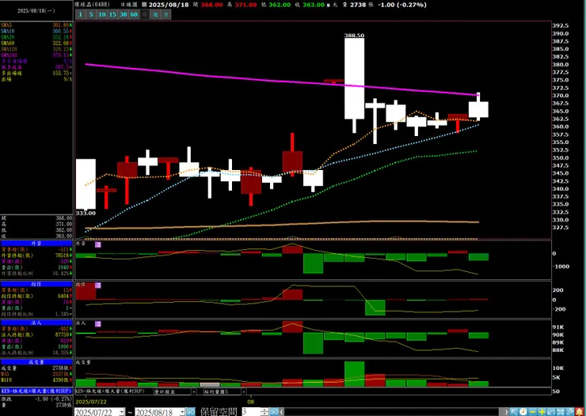586x416 pixels.
Task: Click the purple settings icon in the 投信 panel
Action: [98, 286]
